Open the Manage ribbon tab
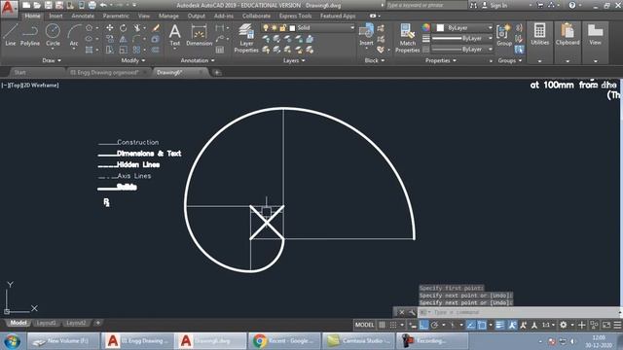This screenshot has height=350, width=623. 168,16
